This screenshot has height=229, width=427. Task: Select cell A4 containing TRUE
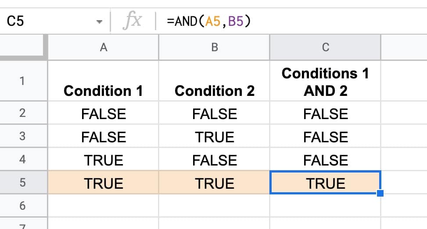click(x=104, y=159)
